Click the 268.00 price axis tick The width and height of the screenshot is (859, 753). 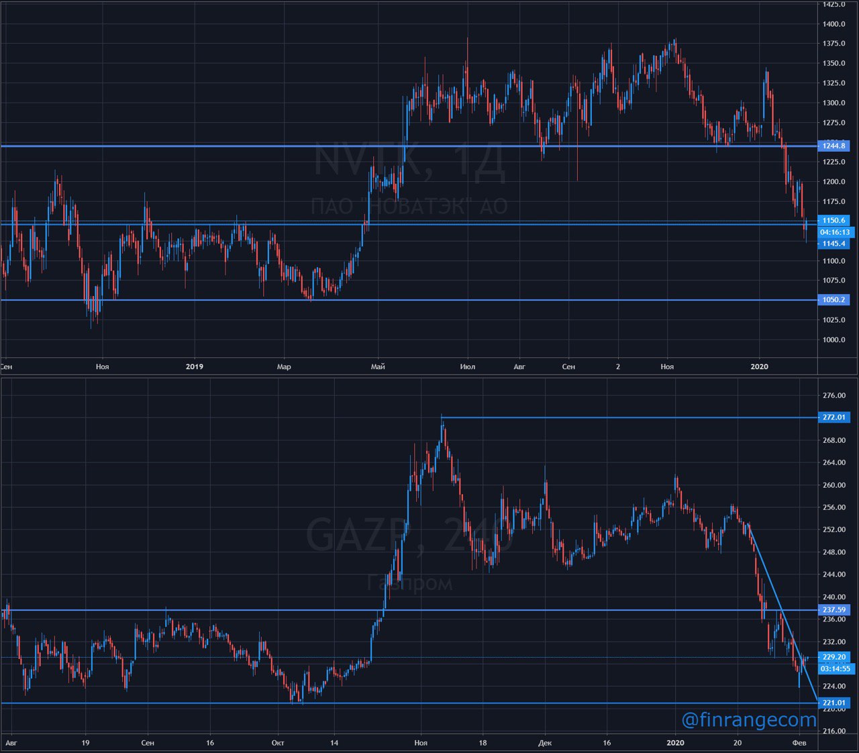tap(834, 441)
